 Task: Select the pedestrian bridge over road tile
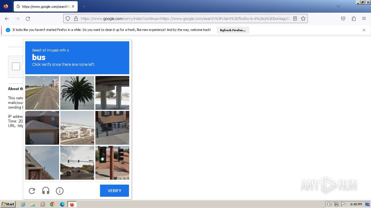click(77, 128)
